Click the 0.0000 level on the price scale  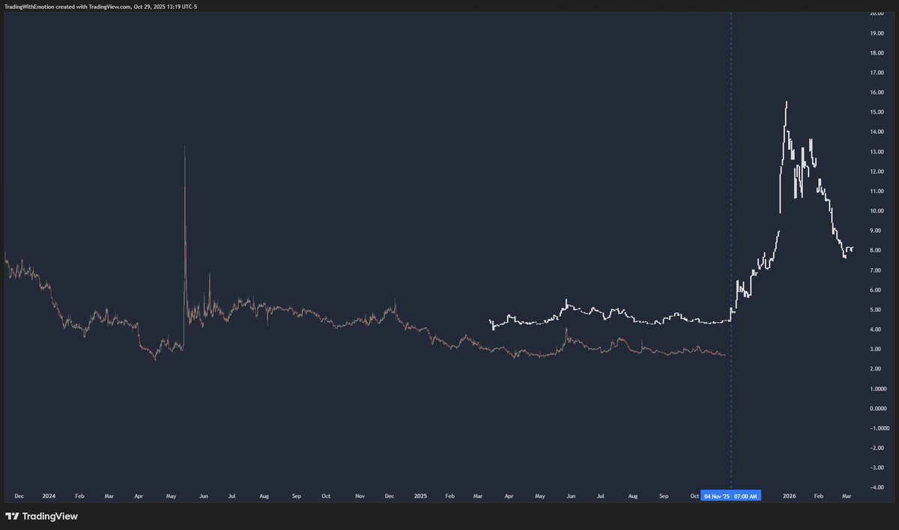880,408
